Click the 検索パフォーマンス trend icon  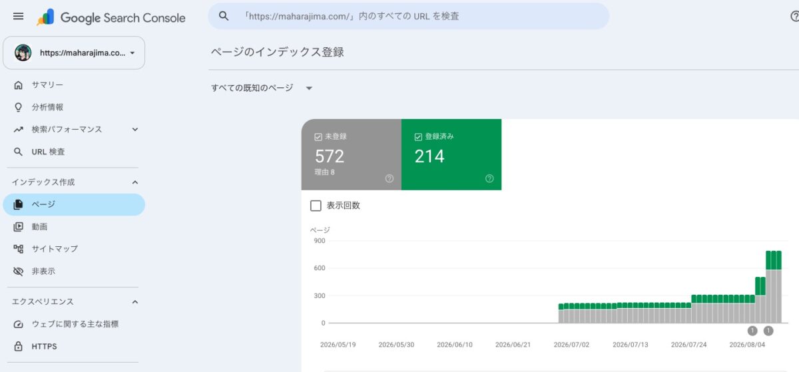pos(18,129)
